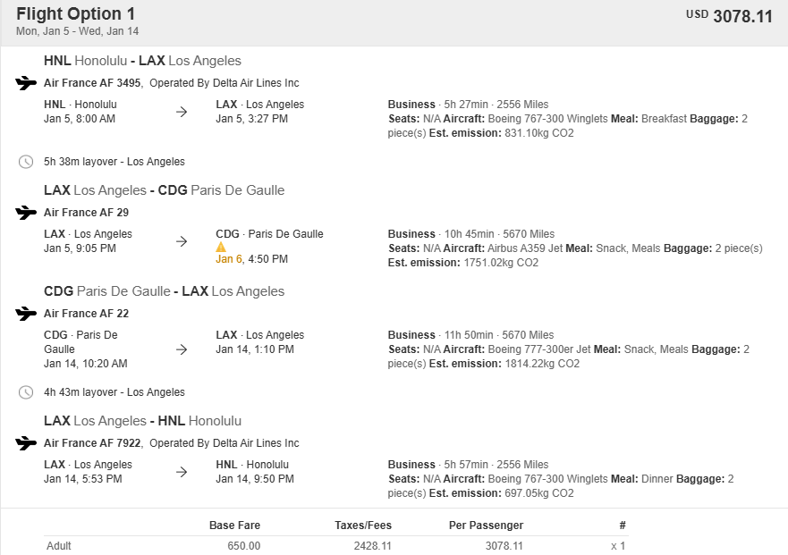Click the CDG Paris De Gaulle - LAX segment title
The width and height of the screenshot is (788, 555).
coord(164,291)
